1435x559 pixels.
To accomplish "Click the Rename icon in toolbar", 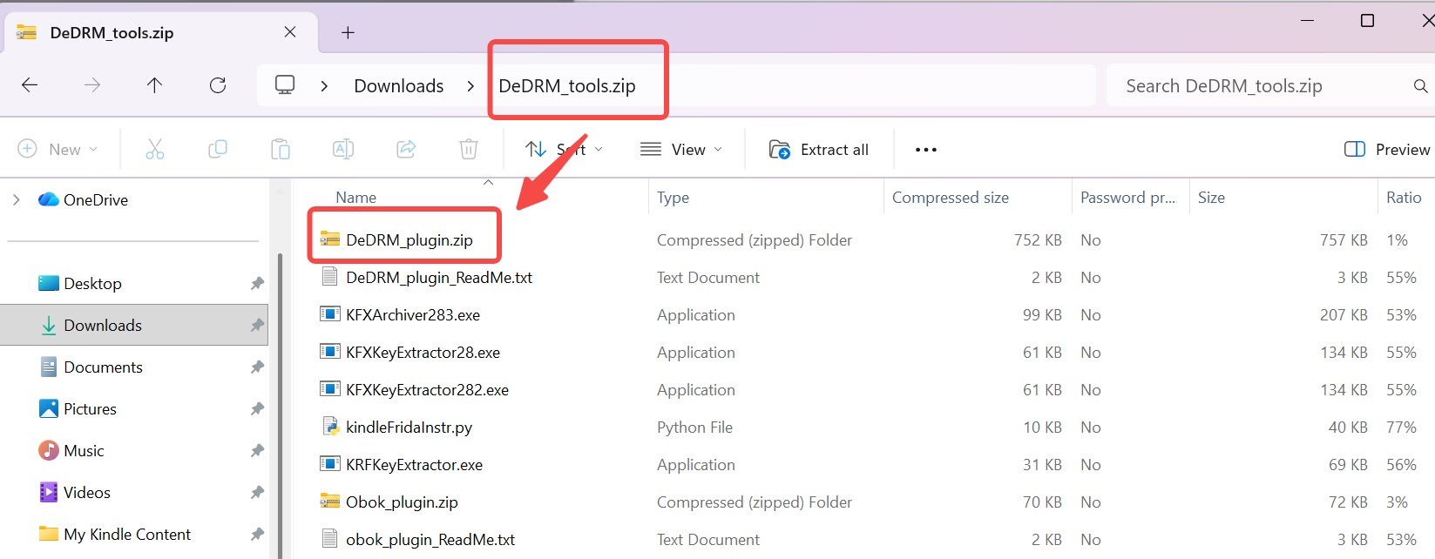I will 343,150.
